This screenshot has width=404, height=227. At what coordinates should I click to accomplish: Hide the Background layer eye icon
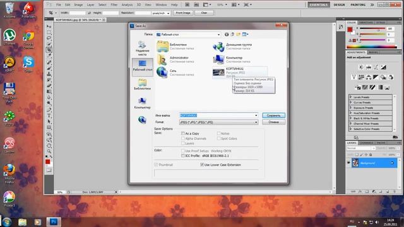[x=348, y=163]
